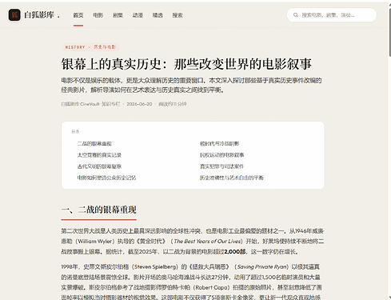Image resolution: width=391 pixels, height=300 pixels.
Task: Click the reading time 约11分钟
Action: tap(173, 104)
